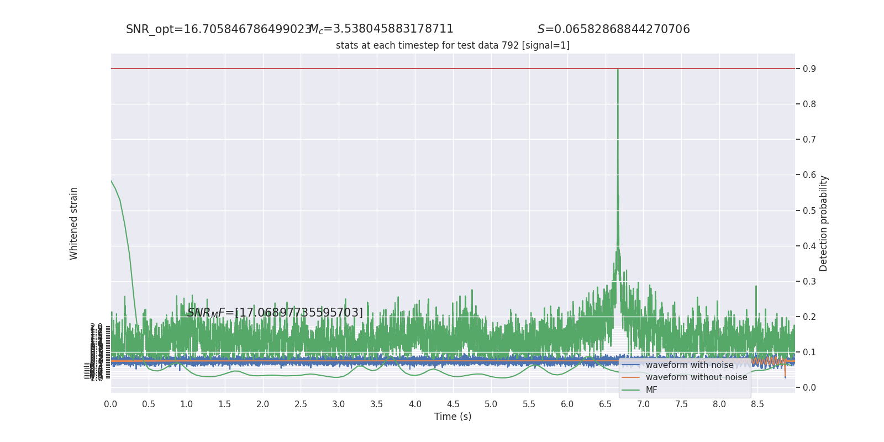This screenshot has width=884, height=442.
Task: Click detection probability tick 0.9
Action: click(809, 69)
